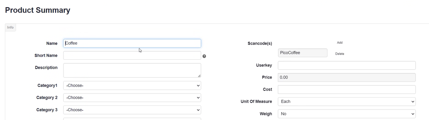Click the Scancode(s) label
Image resolution: width=429 pixels, height=120 pixels.
pyautogui.click(x=260, y=43)
